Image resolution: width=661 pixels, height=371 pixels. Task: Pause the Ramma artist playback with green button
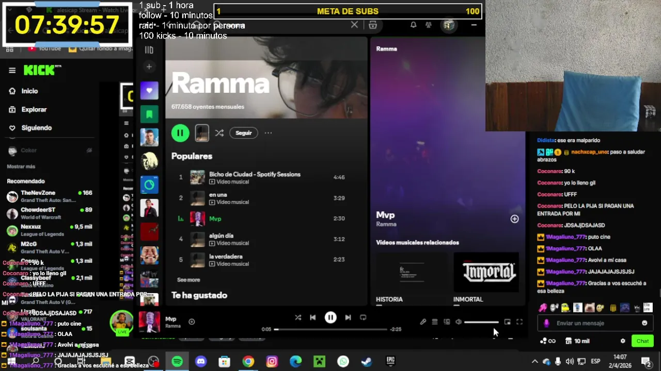coord(180,133)
